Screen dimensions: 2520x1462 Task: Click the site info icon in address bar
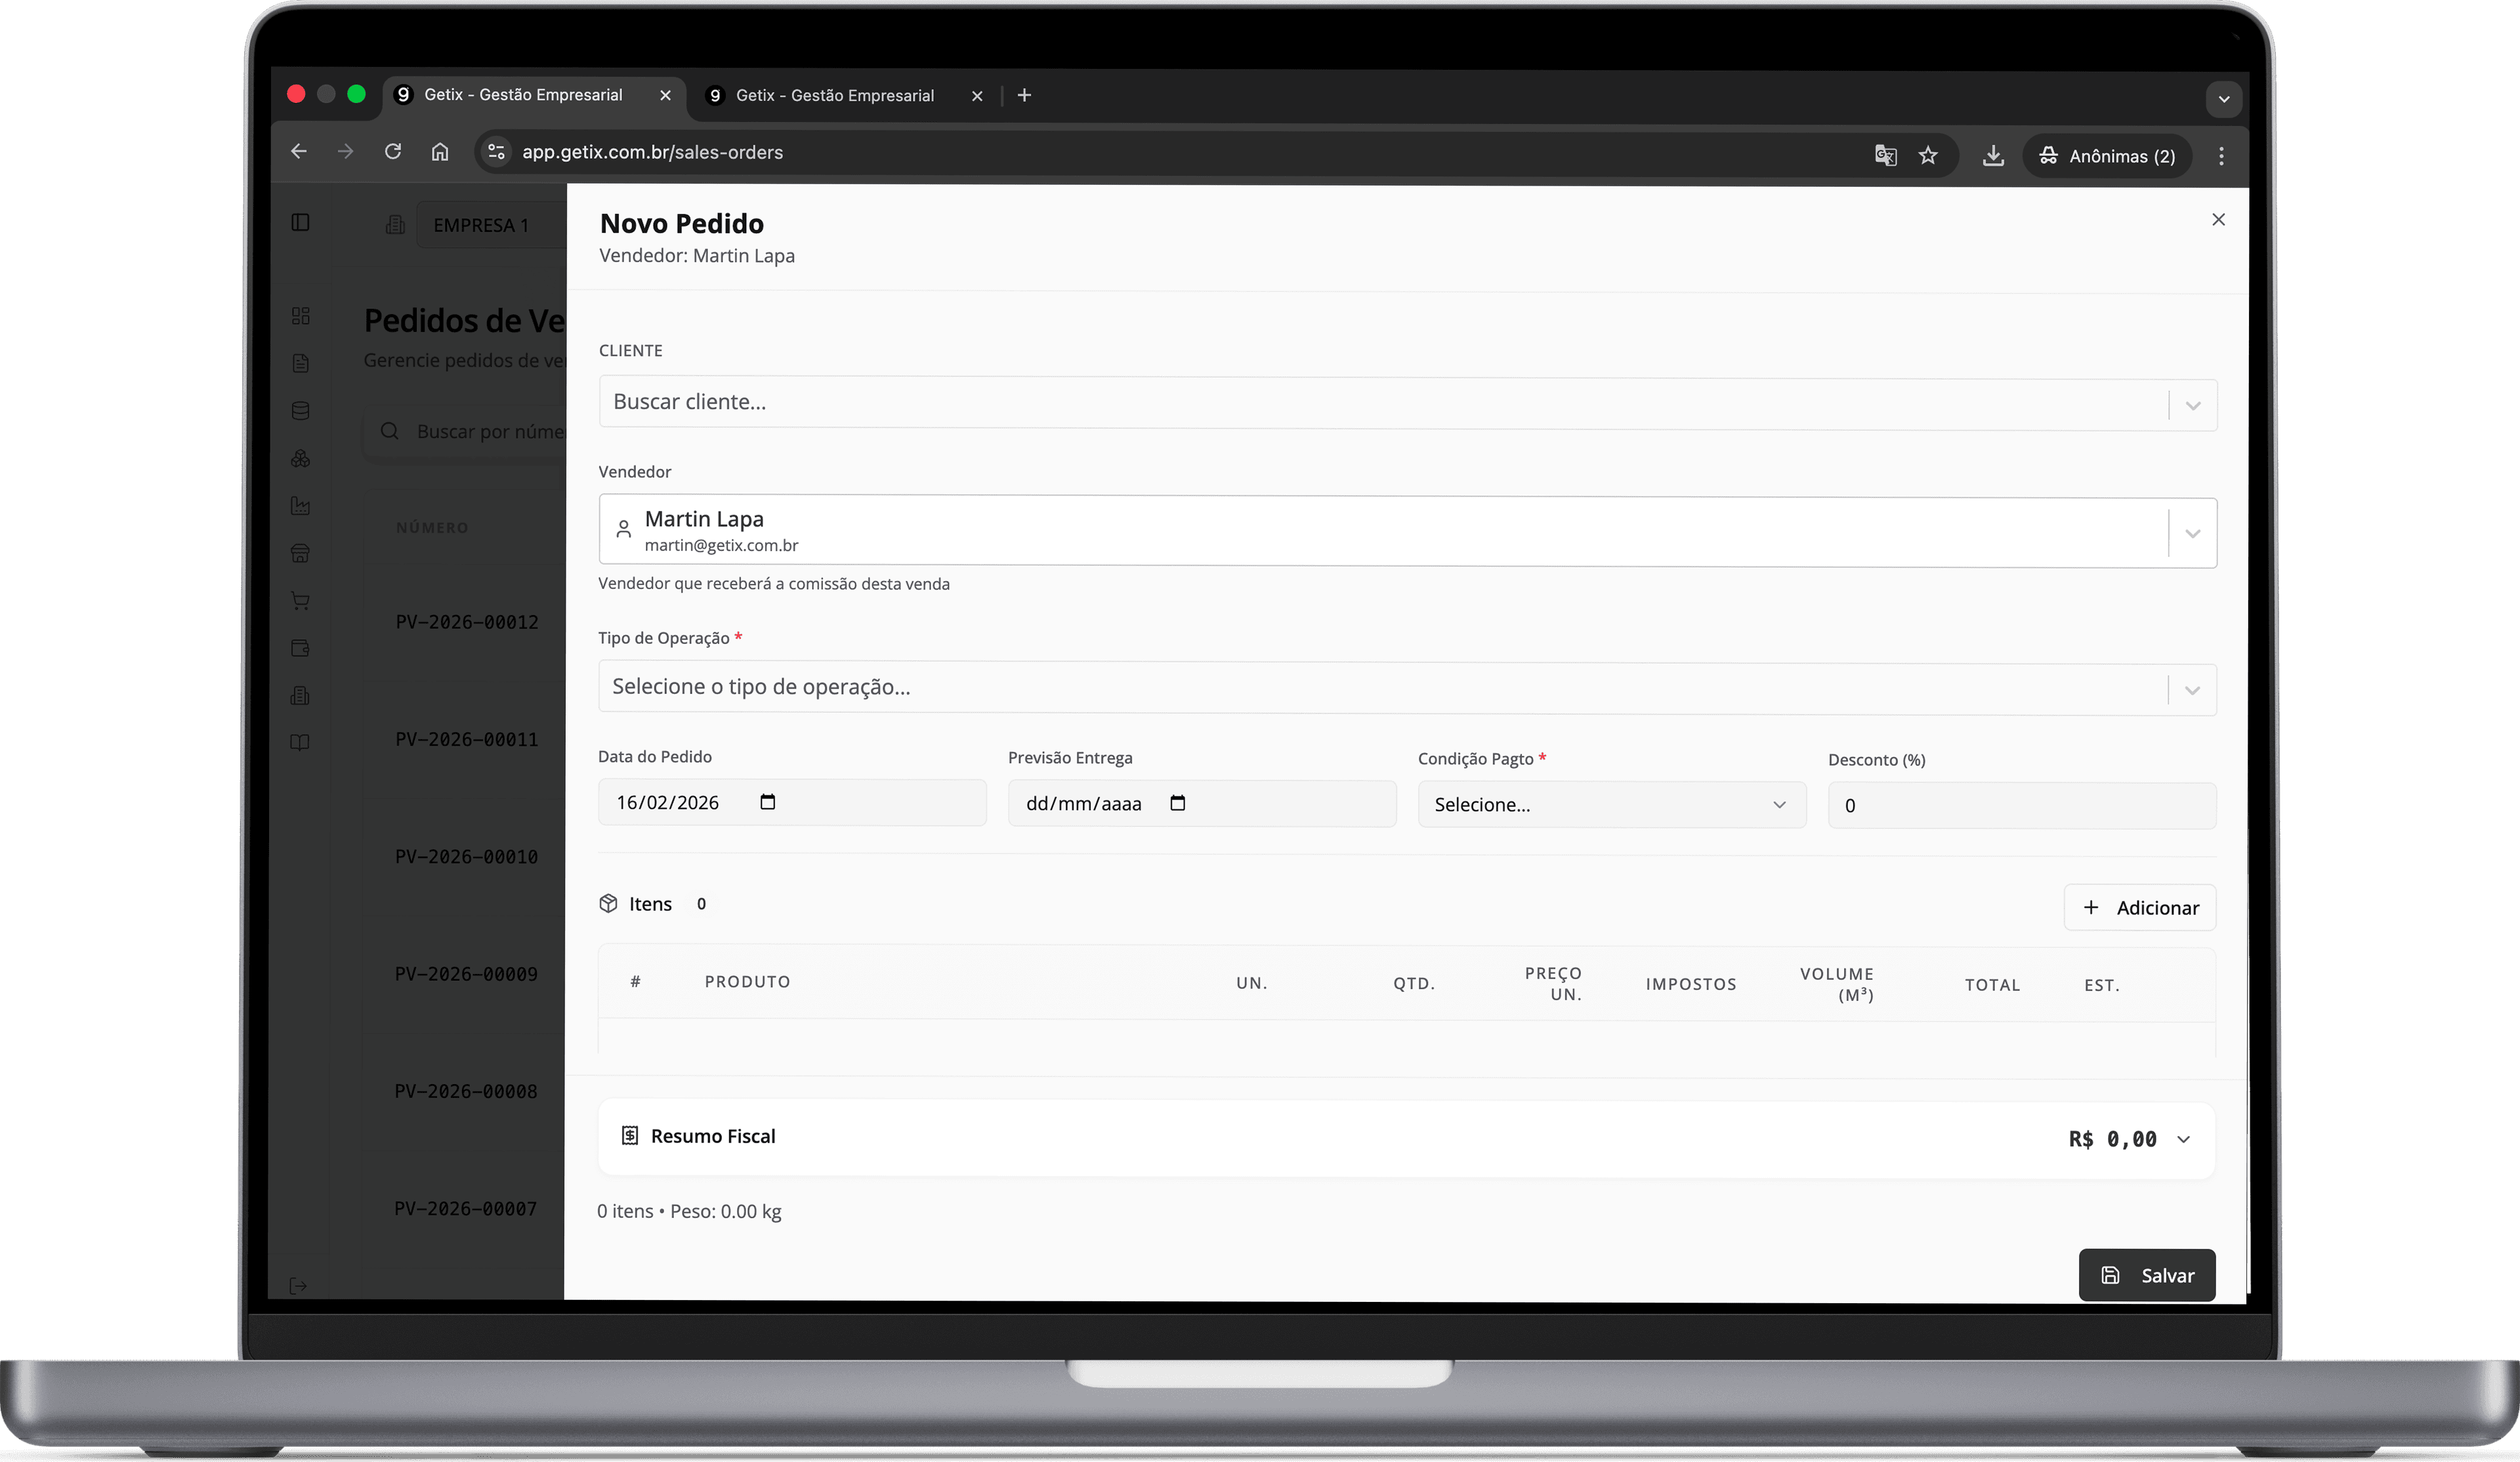click(x=496, y=152)
